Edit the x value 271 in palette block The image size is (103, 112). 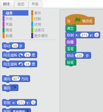(21, 103)
